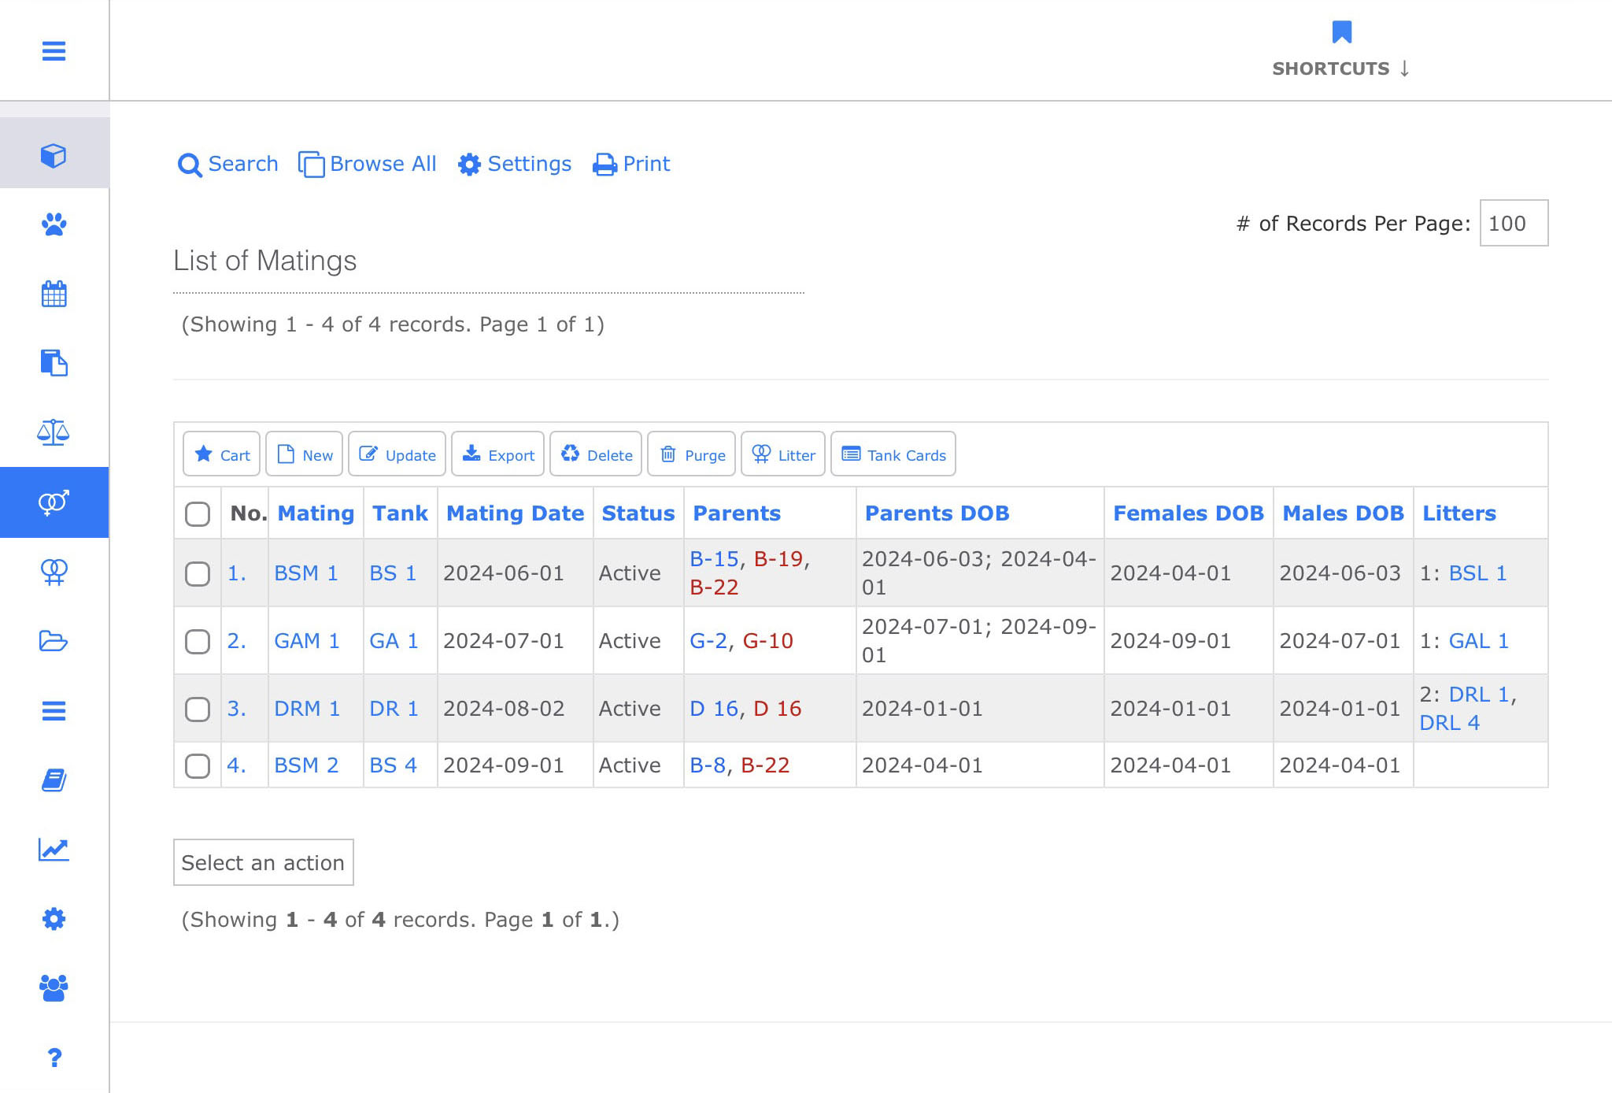Open the question mark help icon
1612x1093 pixels.
point(54,1058)
